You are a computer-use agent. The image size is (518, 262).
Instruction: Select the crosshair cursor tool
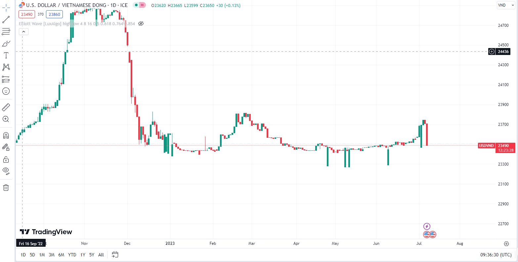tap(6, 7)
